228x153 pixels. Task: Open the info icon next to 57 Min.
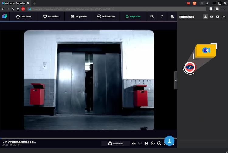click(19, 145)
